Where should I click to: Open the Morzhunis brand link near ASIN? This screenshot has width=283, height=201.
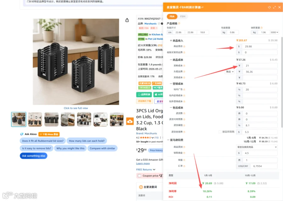point(150,24)
